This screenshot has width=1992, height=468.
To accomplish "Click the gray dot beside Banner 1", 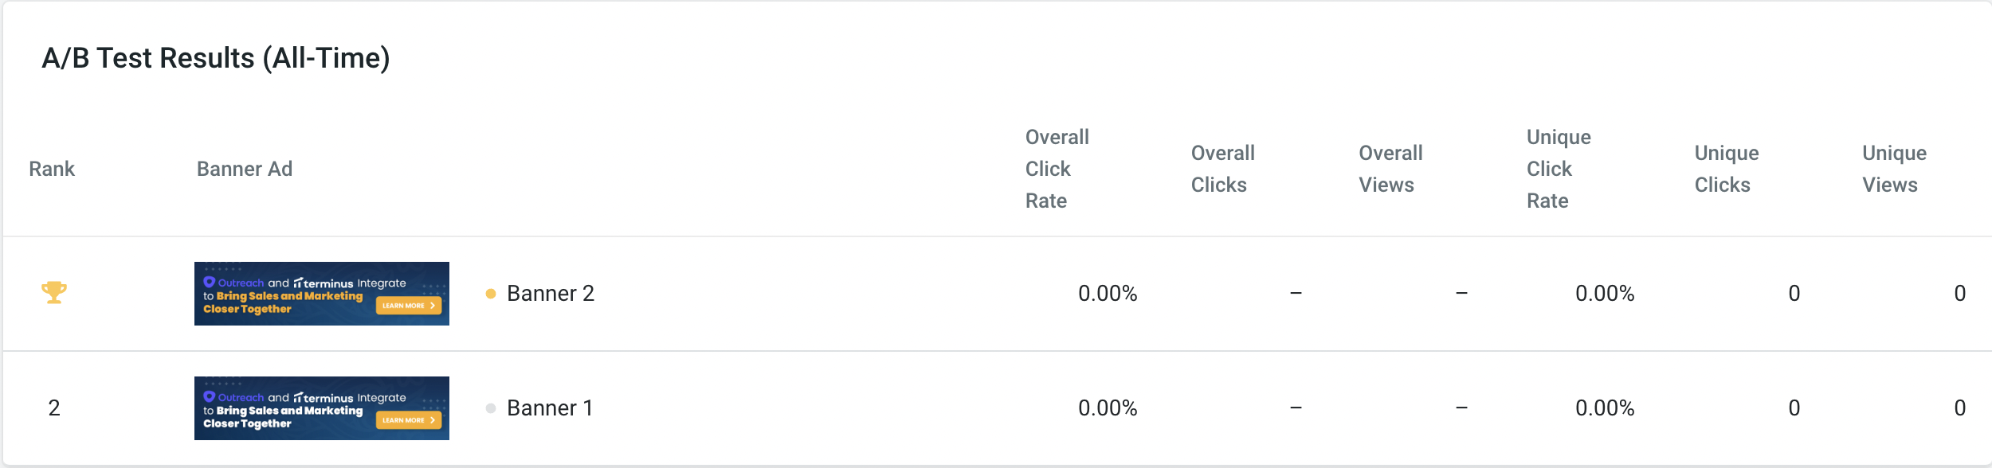I will tap(491, 408).
